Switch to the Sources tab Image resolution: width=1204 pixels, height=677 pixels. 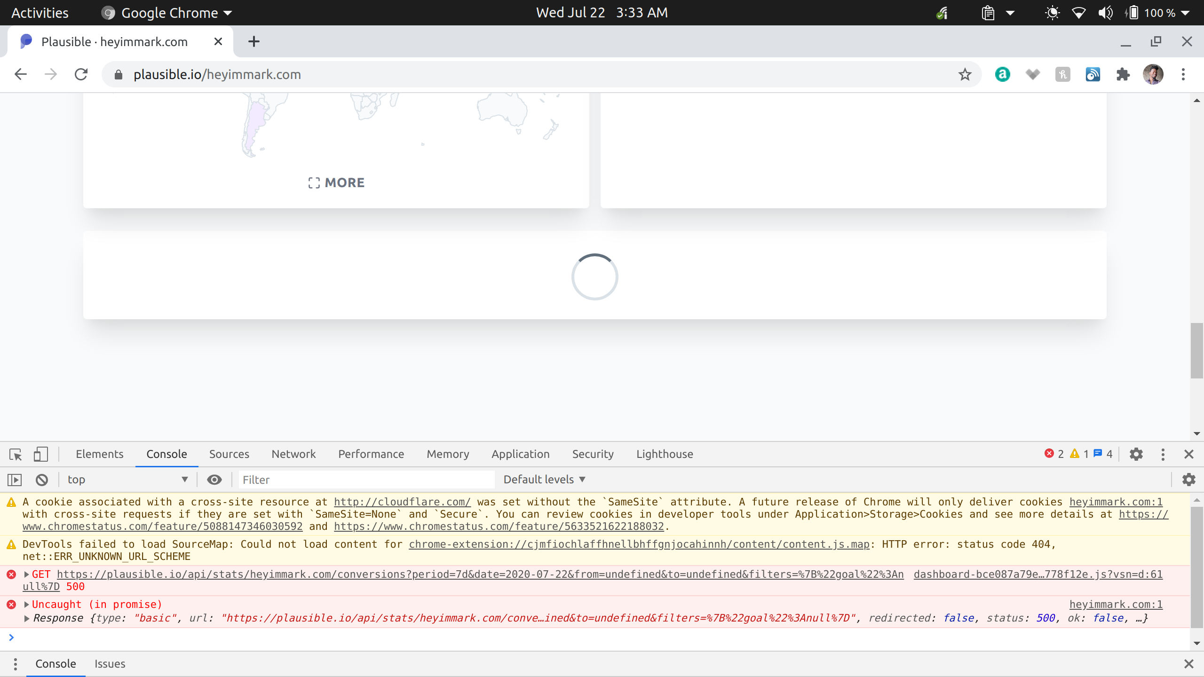(x=229, y=454)
